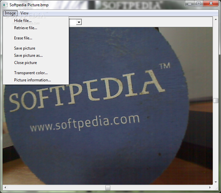Select Retrieve file... menu entry
Screen dimensions: 221x193
pos(36,28)
